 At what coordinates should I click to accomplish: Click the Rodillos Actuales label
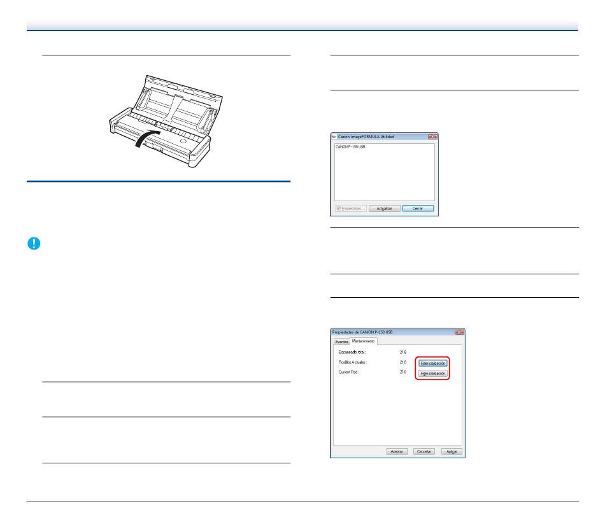[353, 363]
